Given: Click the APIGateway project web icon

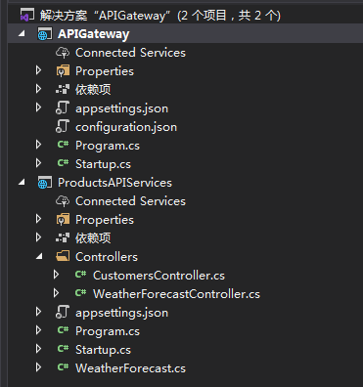Looking at the screenshot, I should pyautogui.click(x=45, y=34).
